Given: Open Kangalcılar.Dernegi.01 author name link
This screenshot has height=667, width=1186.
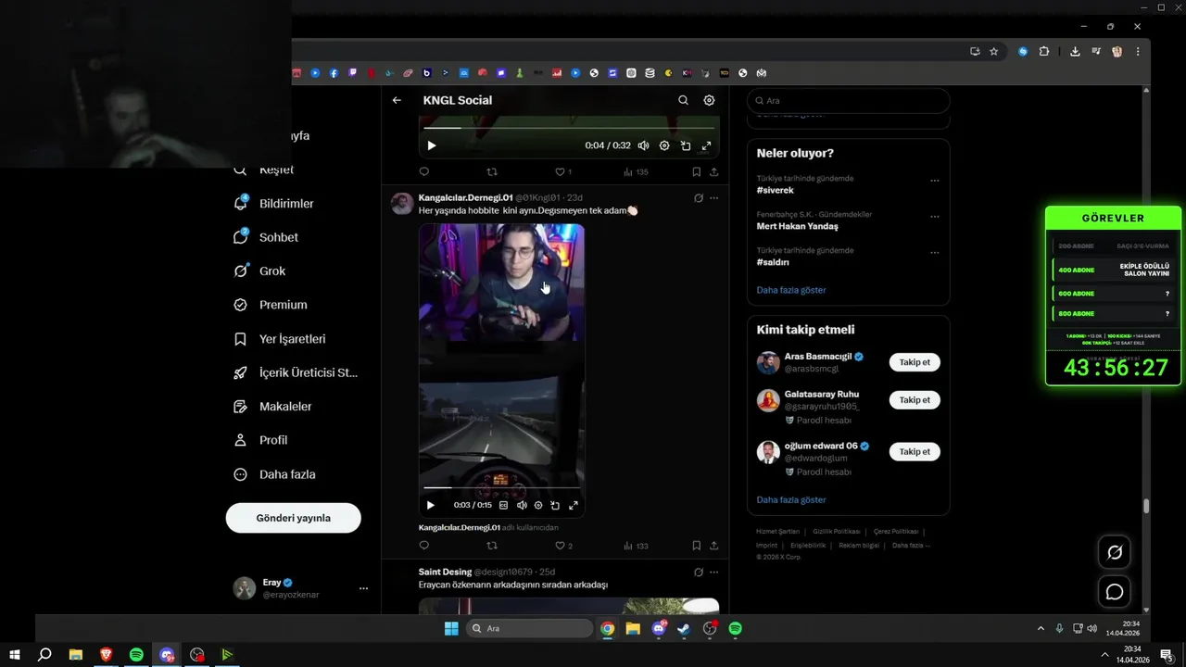Looking at the screenshot, I should (465, 197).
